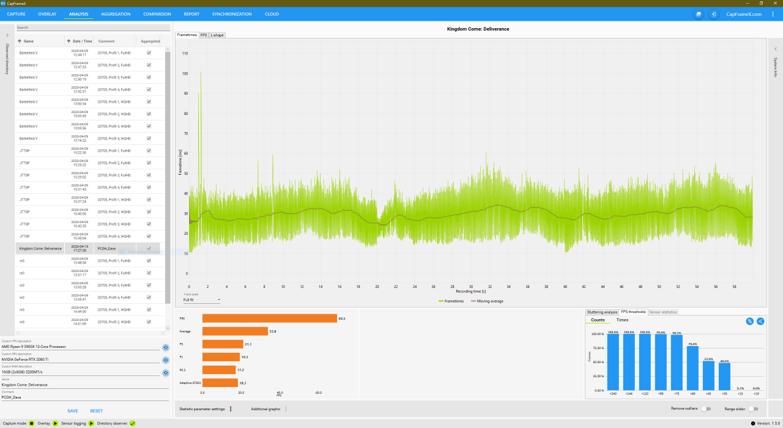Refresh the custom GPU description

pos(165,360)
